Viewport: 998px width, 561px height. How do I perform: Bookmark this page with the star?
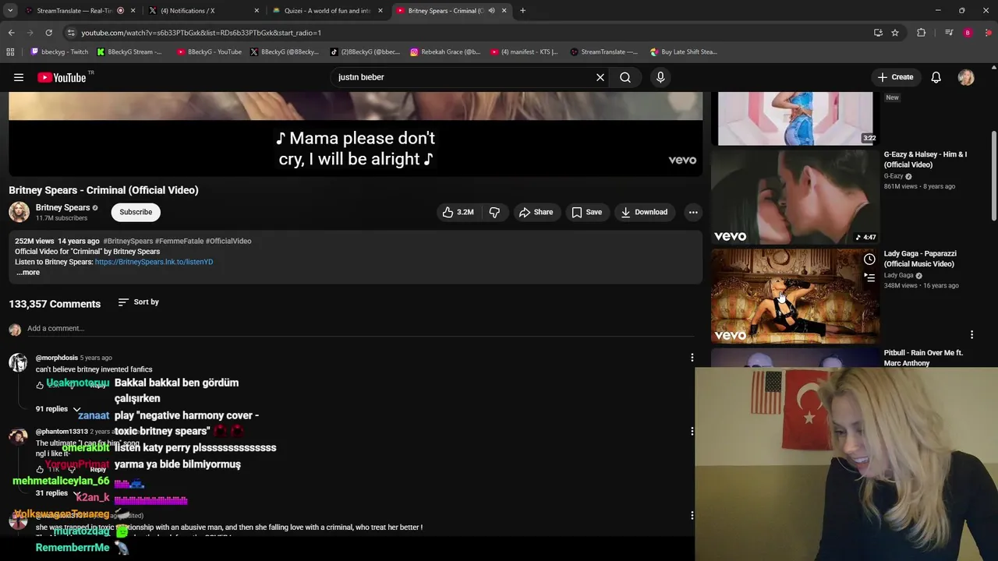click(x=895, y=33)
